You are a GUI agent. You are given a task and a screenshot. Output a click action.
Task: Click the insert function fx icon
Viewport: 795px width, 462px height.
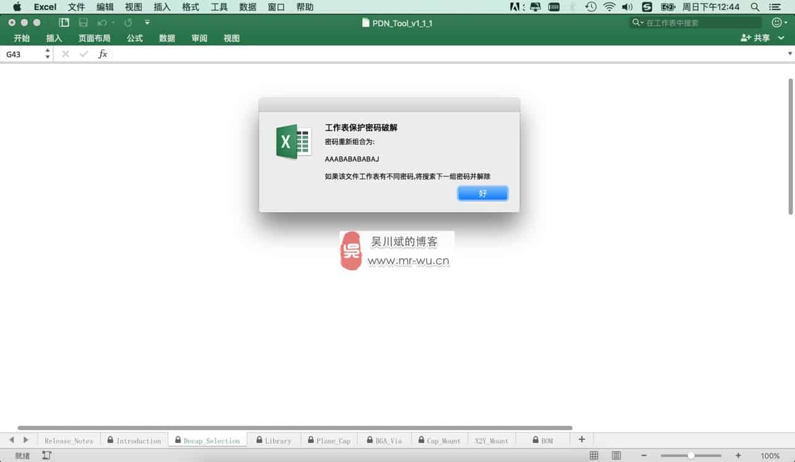[103, 54]
